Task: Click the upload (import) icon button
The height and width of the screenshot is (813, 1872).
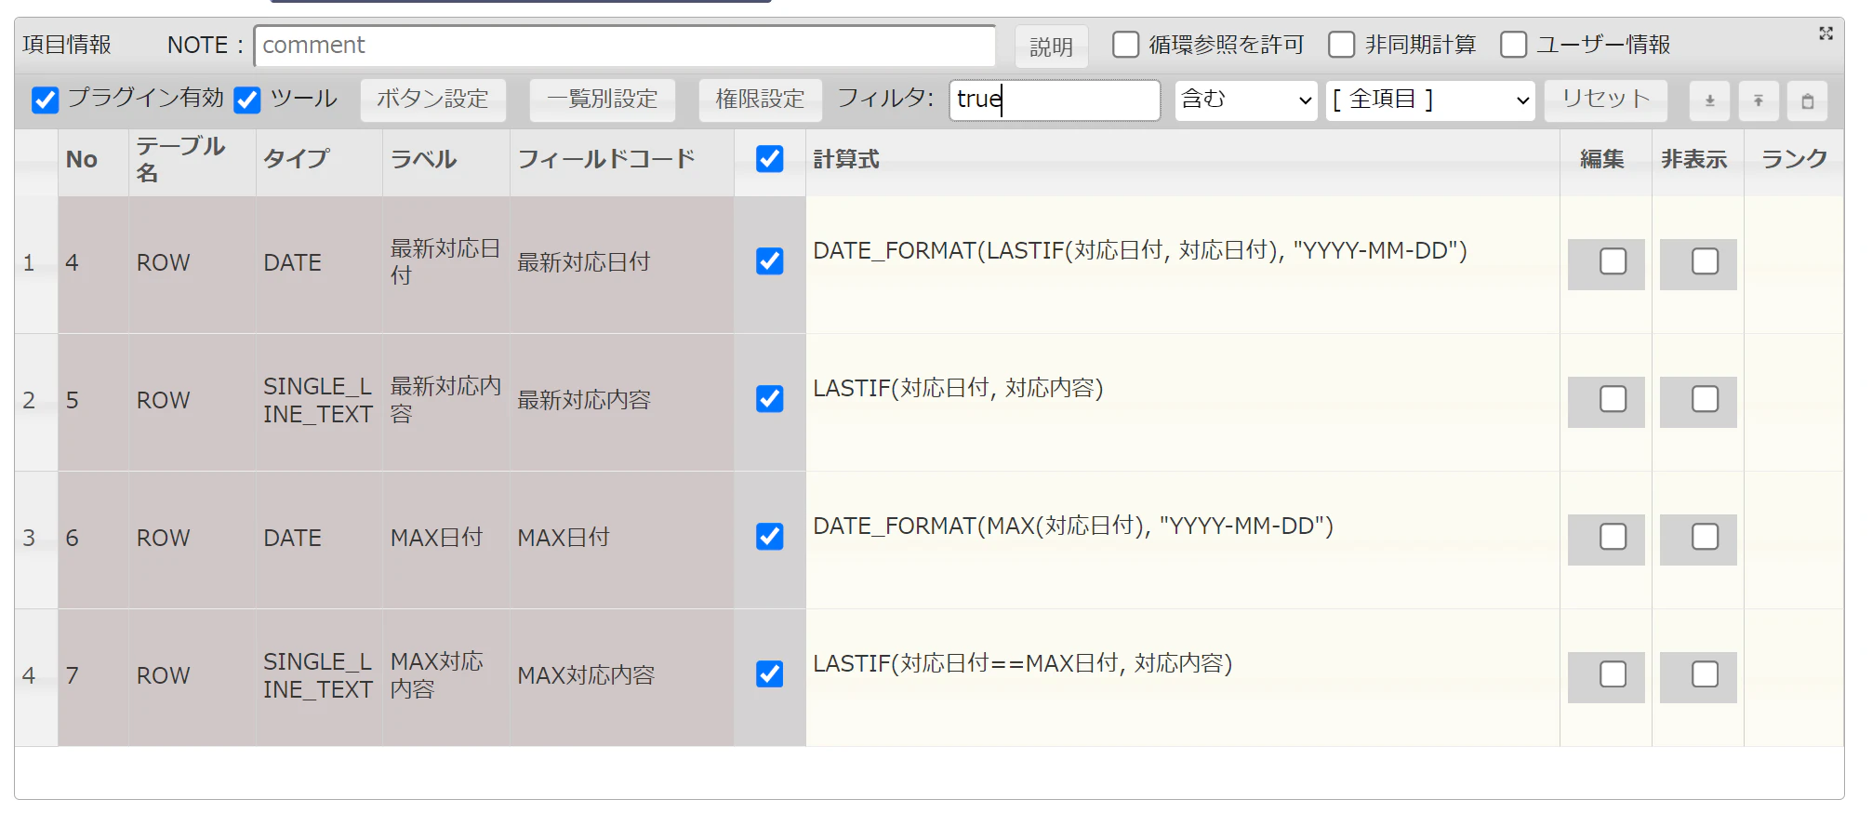Action: [1759, 100]
